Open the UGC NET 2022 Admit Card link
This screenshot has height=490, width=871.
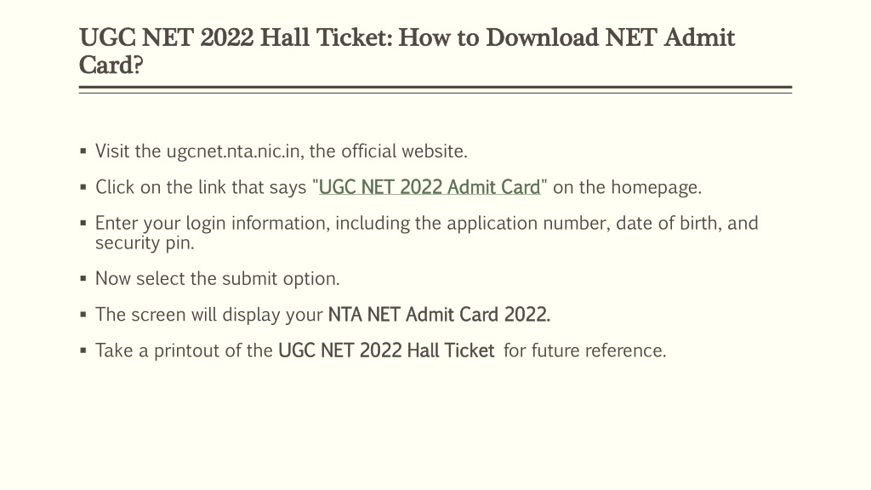(x=430, y=188)
